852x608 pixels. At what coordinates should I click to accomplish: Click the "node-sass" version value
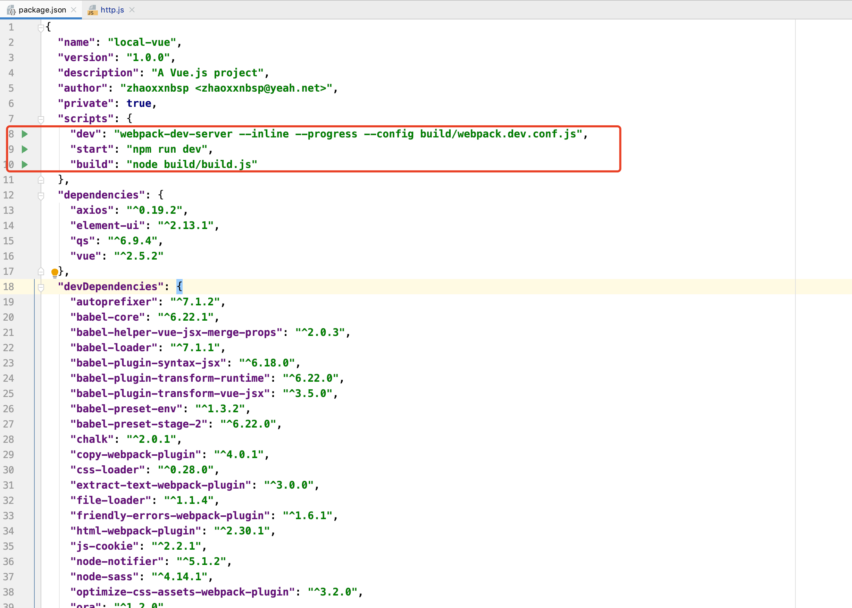click(179, 576)
